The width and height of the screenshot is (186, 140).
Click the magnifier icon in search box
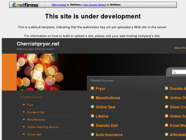pos(174,72)
